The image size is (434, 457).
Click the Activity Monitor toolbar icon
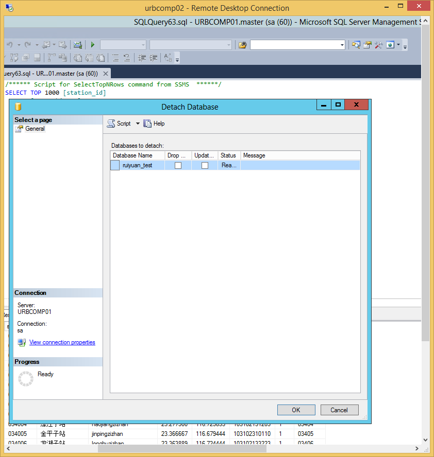78,45
